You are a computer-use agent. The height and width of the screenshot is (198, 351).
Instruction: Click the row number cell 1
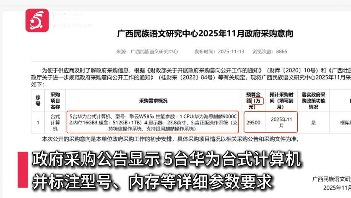(38, 122)
